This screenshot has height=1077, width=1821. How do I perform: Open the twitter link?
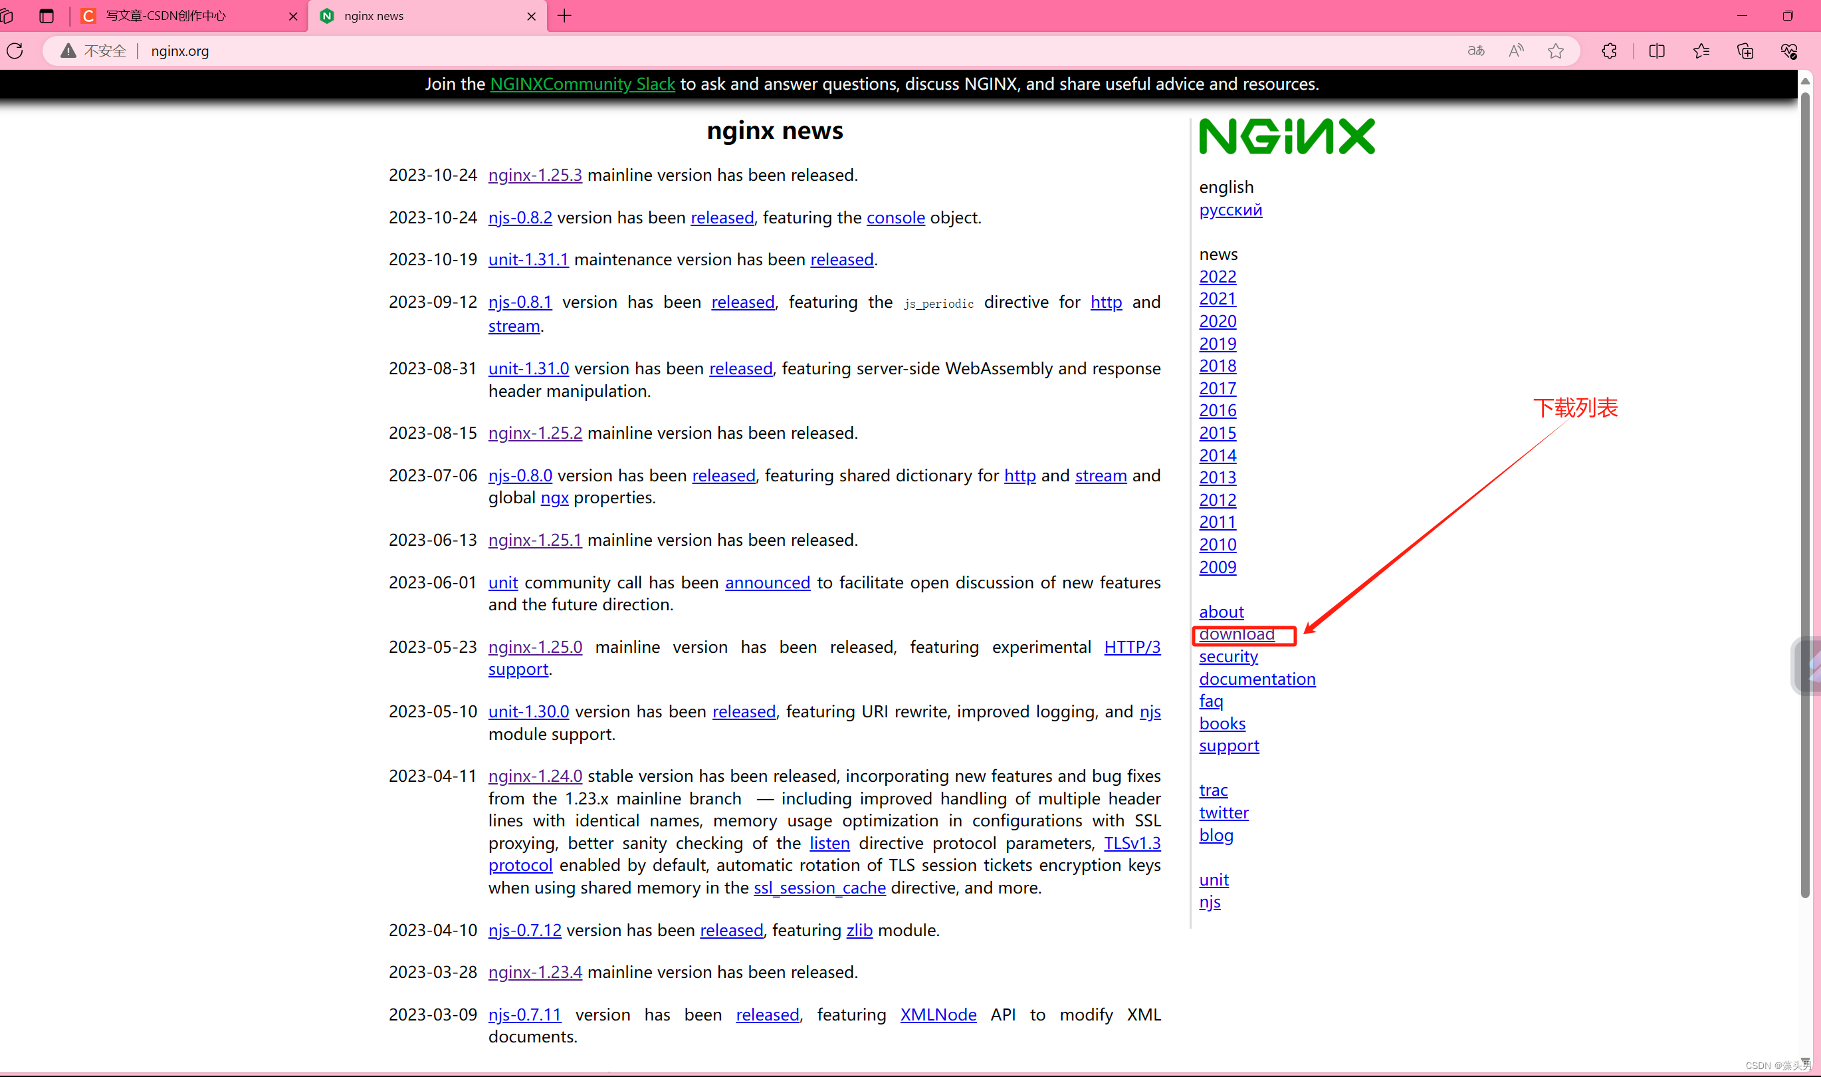(1224, 813)
